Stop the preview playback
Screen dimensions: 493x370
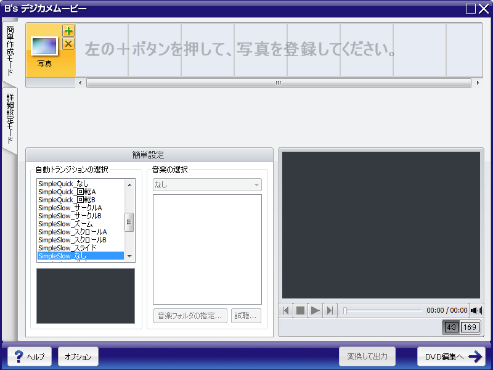pos(301,311)
